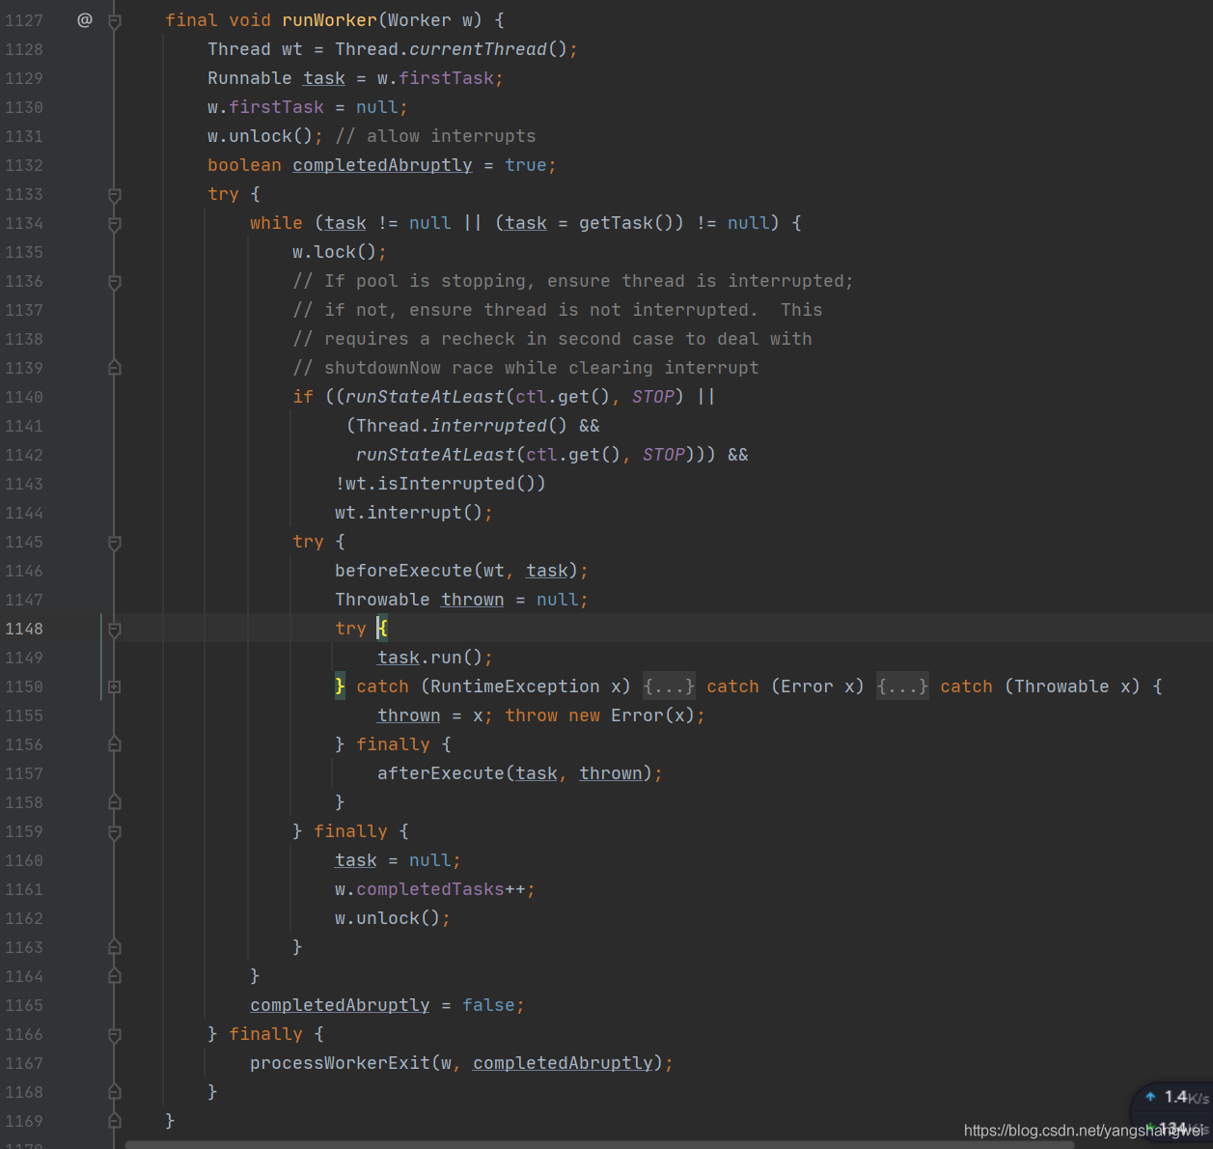Expand the folded RuntimeException catch body

pos(669,687)
